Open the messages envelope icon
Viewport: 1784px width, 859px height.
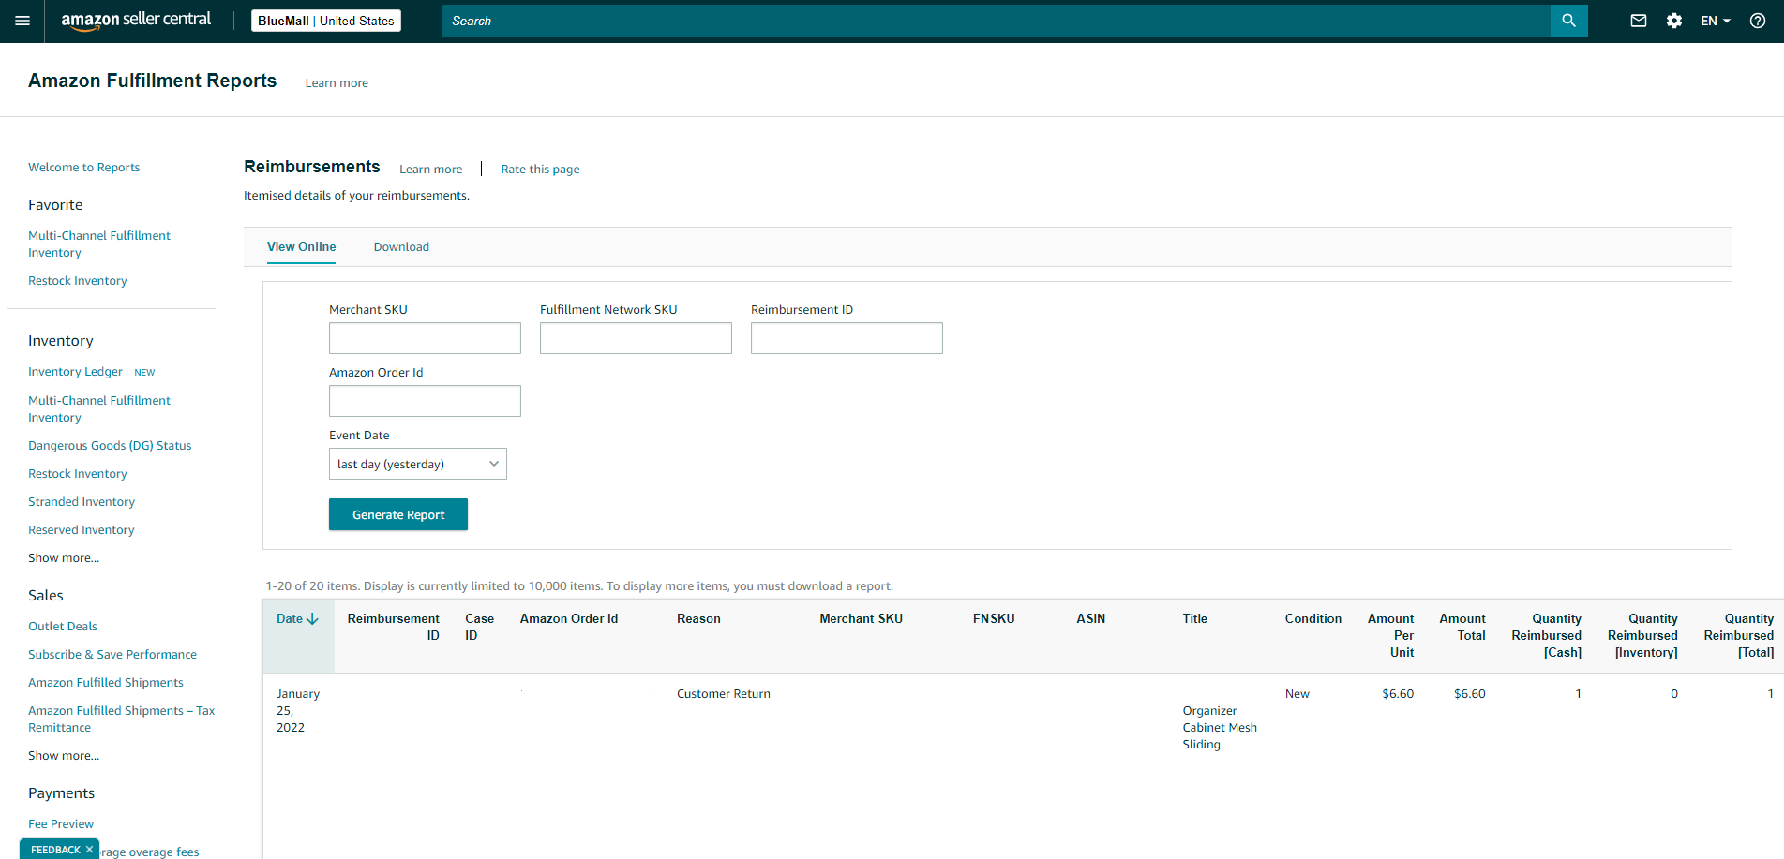1638,21
